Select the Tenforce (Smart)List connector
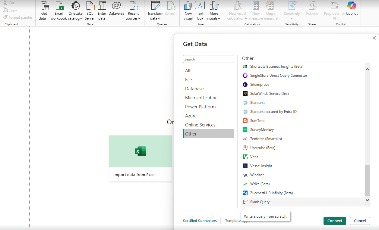This screenshot has height=230, width=379. coord(303,139)
